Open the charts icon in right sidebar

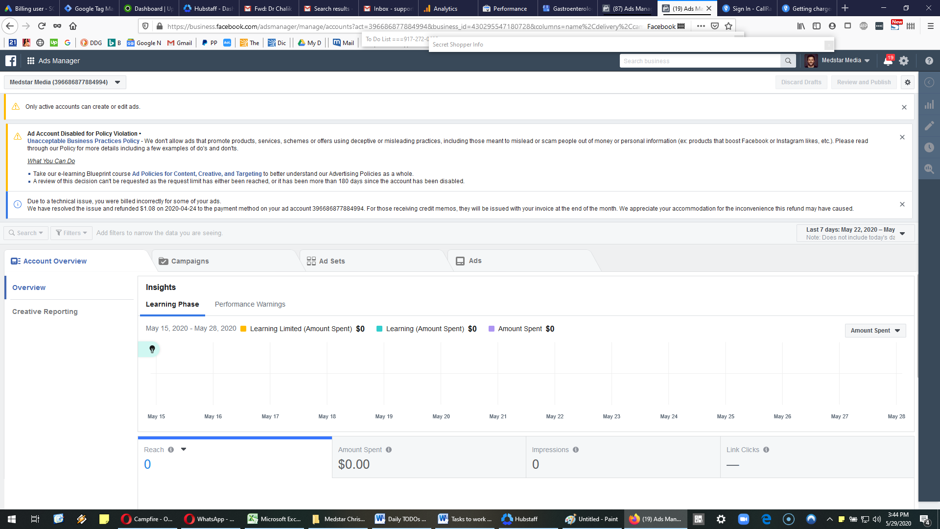pos(929,104)
